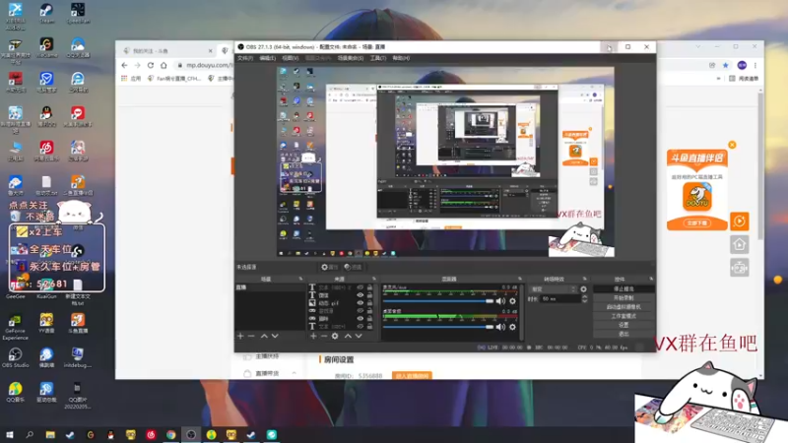The image size is (788, 443).
Task: Open Chrome three-dot menu
Action: [755, 65]
